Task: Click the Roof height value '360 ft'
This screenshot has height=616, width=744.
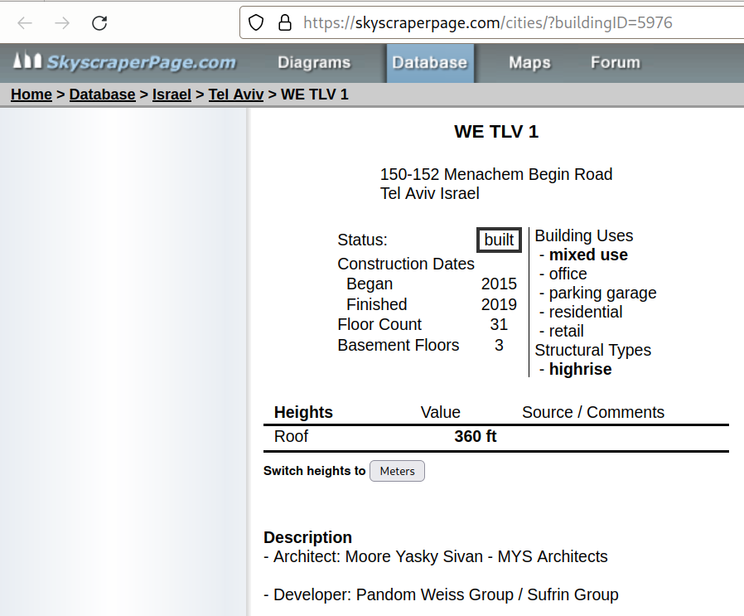Action: (476, 436)
